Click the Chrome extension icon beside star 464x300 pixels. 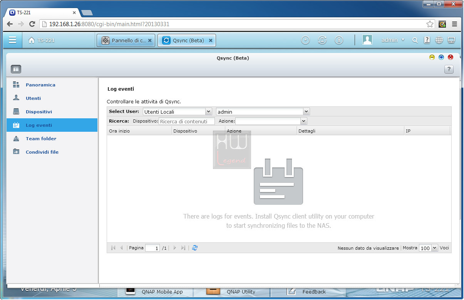click(x=442, y=24)
